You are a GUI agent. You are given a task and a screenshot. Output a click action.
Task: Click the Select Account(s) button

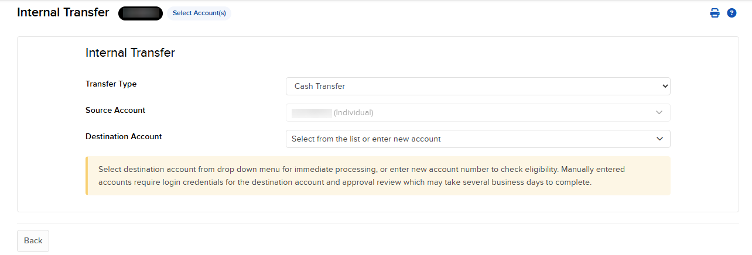coord(199,13)
